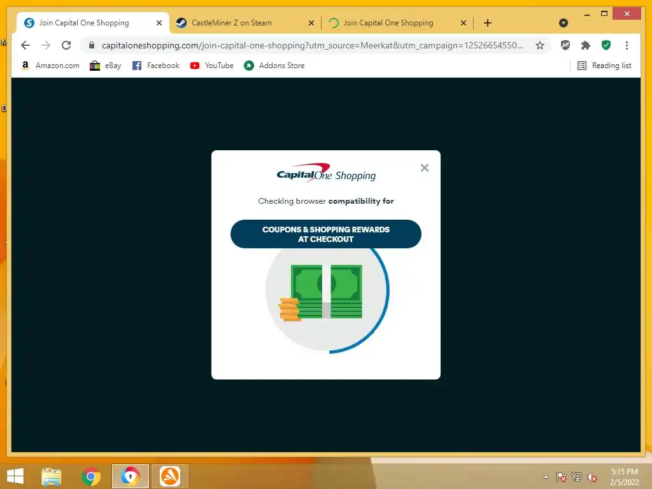The height and width of the screenshot is (489, 652).
Task: Close the first Join Capital One Shopping tab
Action: pos(159,23)
